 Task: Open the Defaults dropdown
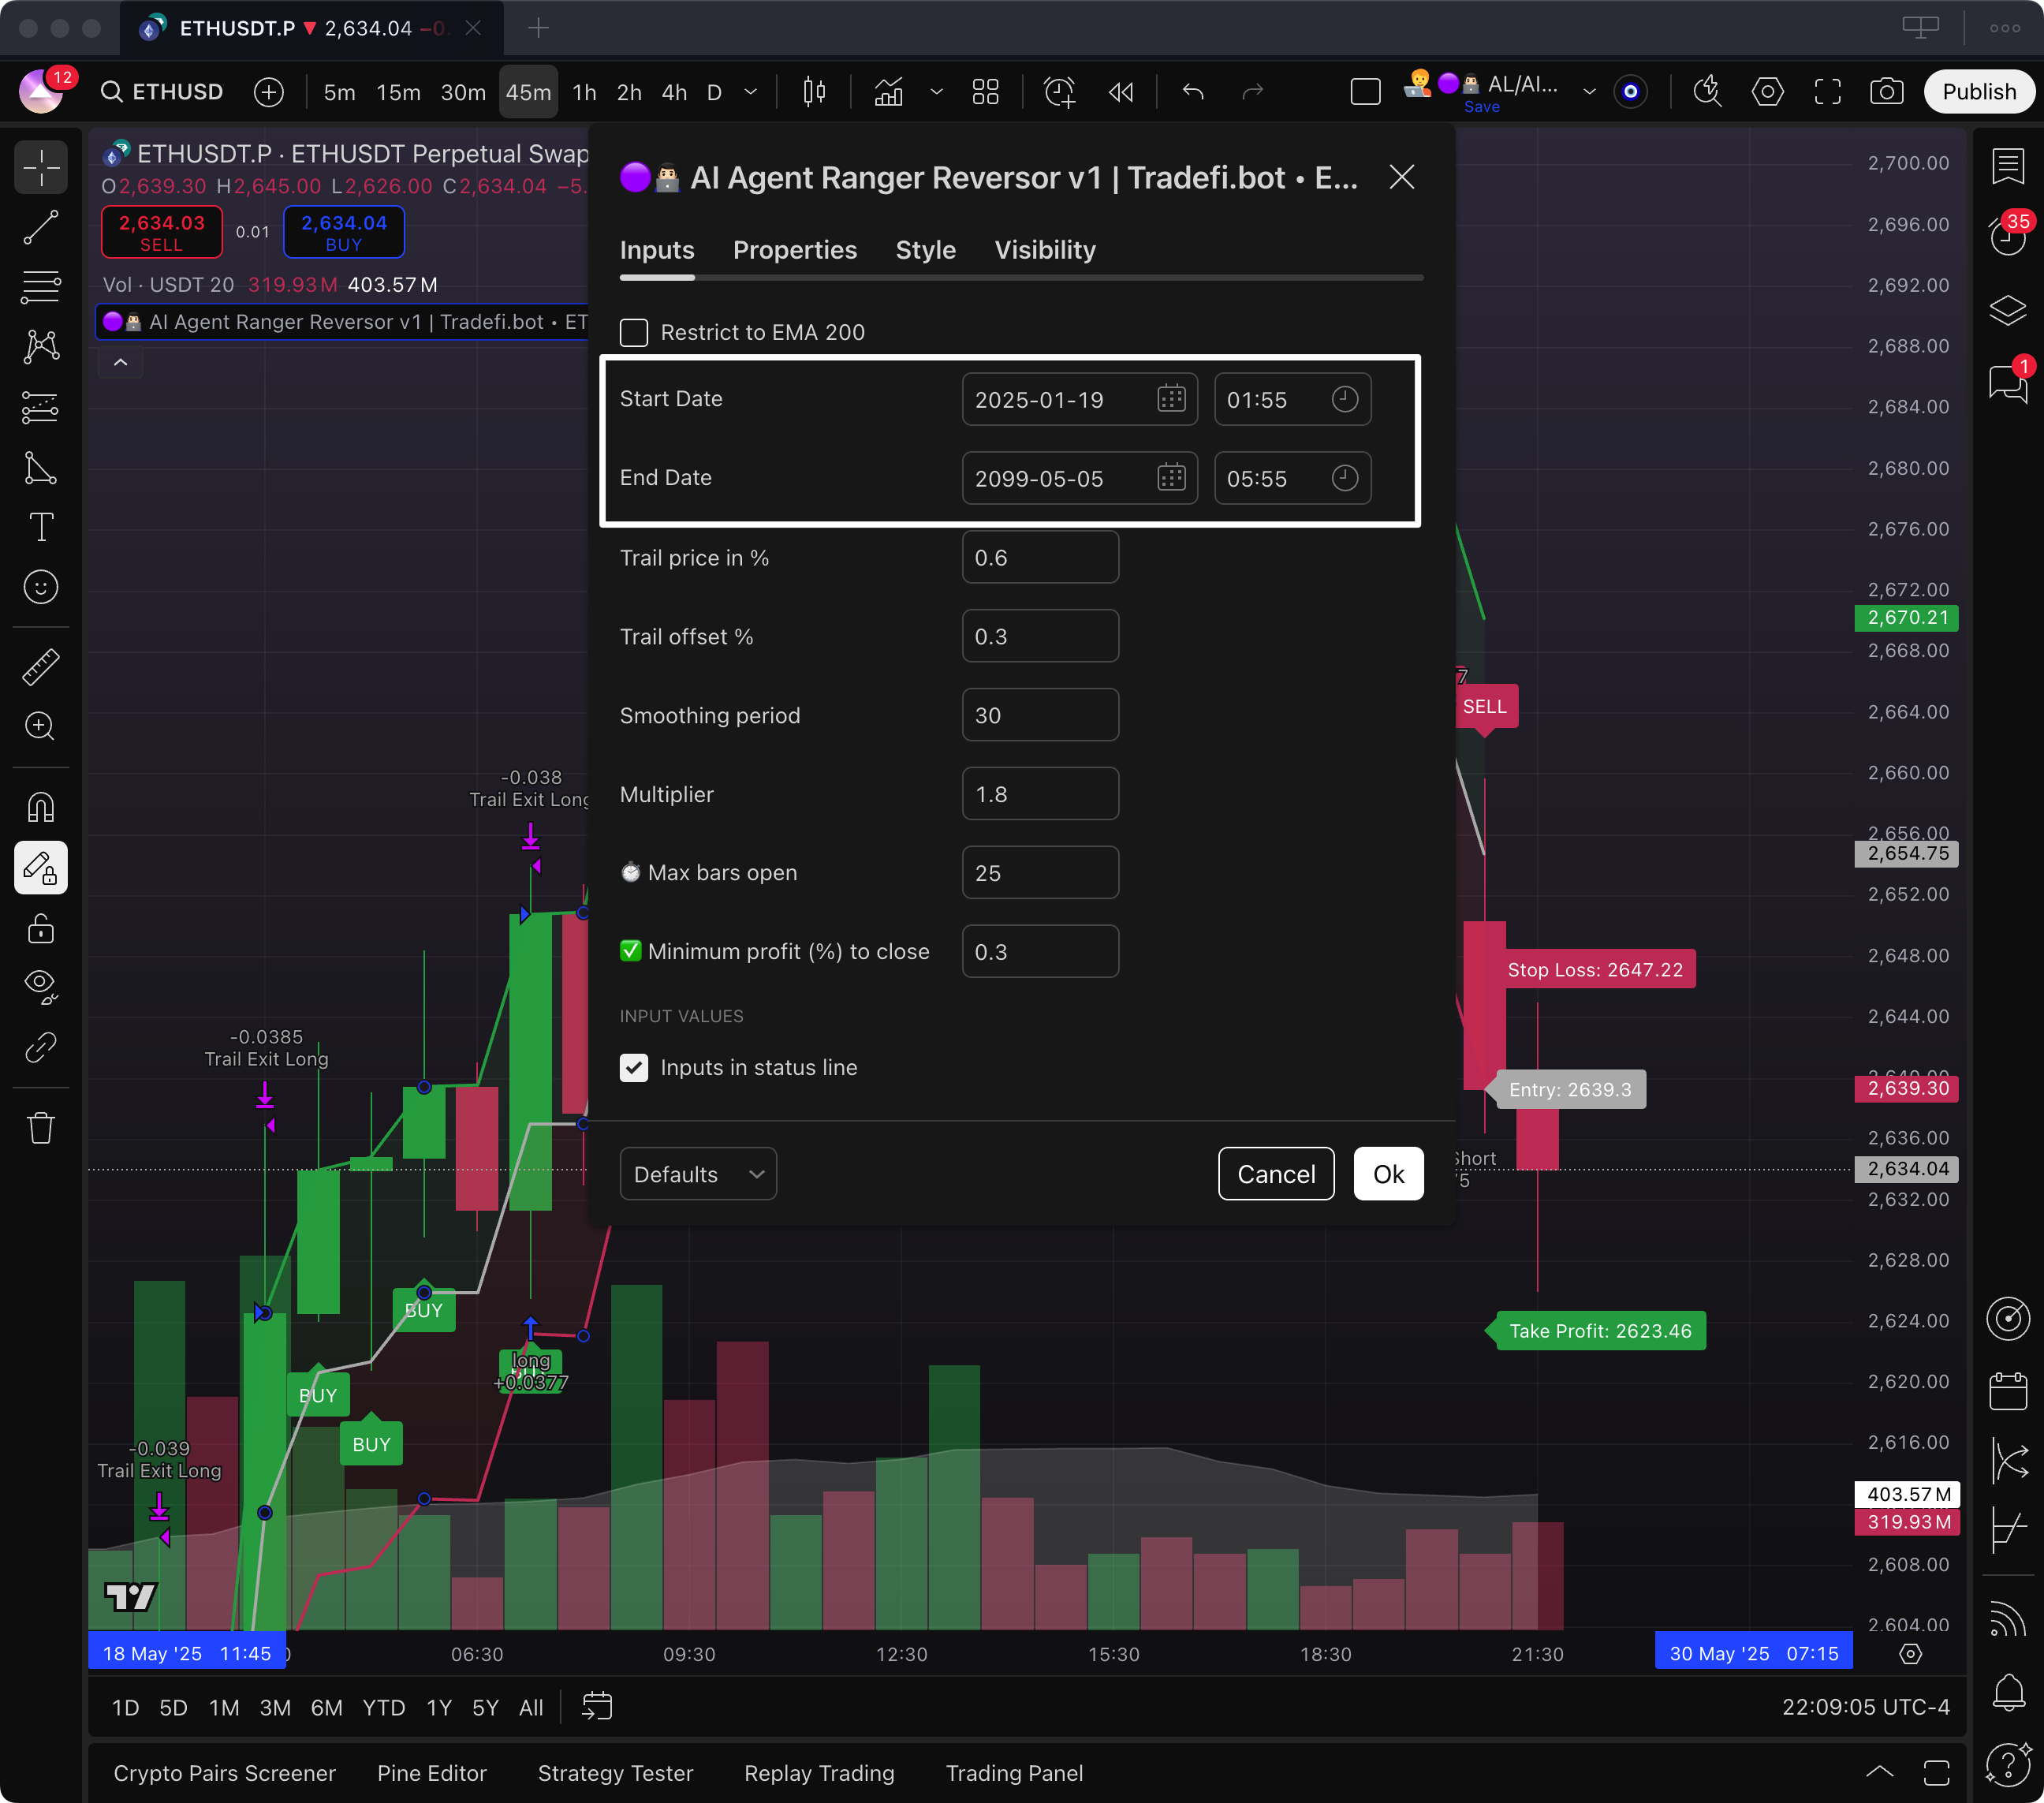click(x=698, y=1174)
